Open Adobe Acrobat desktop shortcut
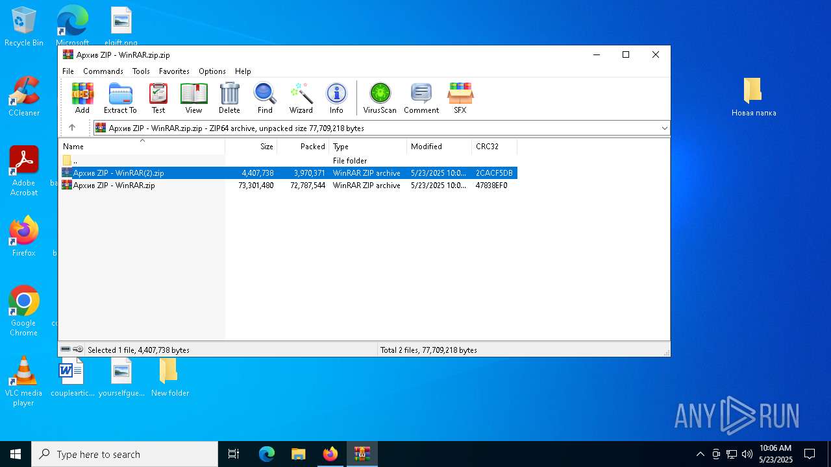This screenshot has height=467, width=831. click(24, 171)
